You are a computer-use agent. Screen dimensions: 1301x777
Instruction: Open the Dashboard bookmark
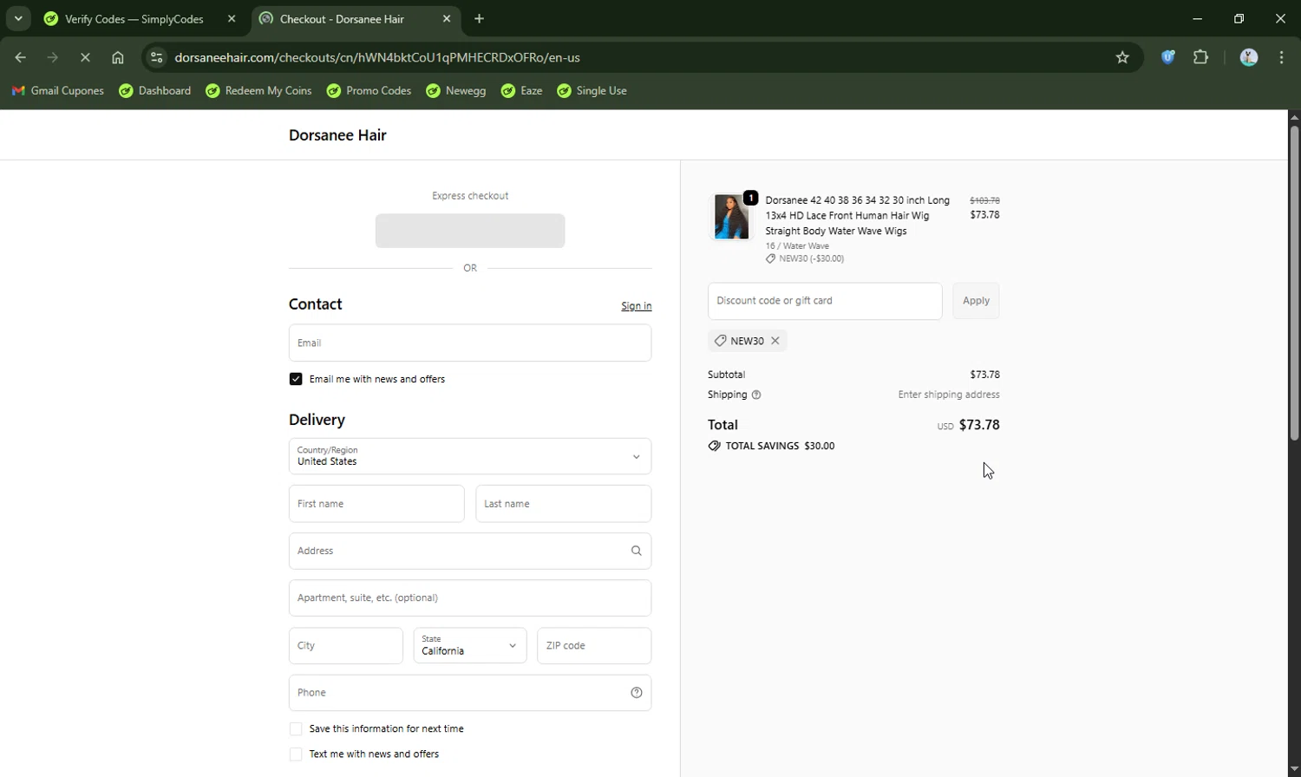click(155, 91)
